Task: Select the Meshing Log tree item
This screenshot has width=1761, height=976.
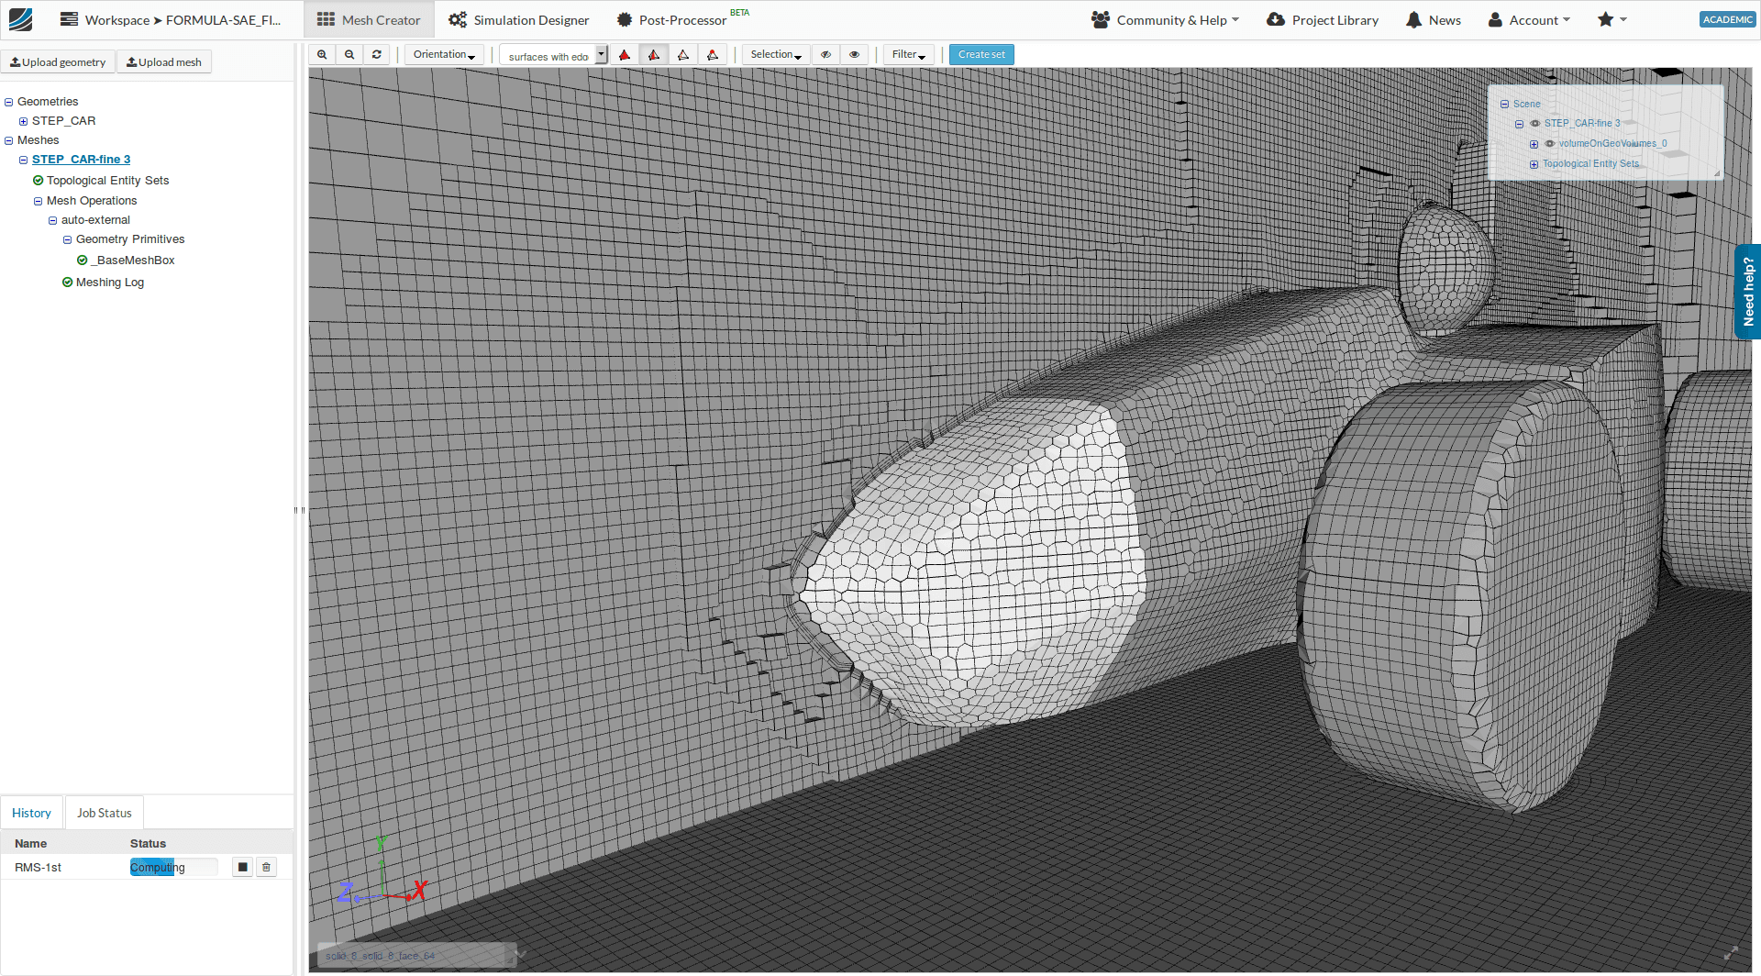Action: [x=110, y=283]
